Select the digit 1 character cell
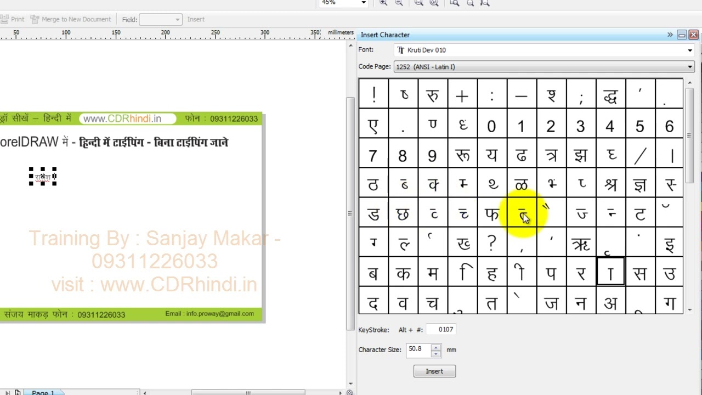702x395 pixels. (x=522, y=124)
